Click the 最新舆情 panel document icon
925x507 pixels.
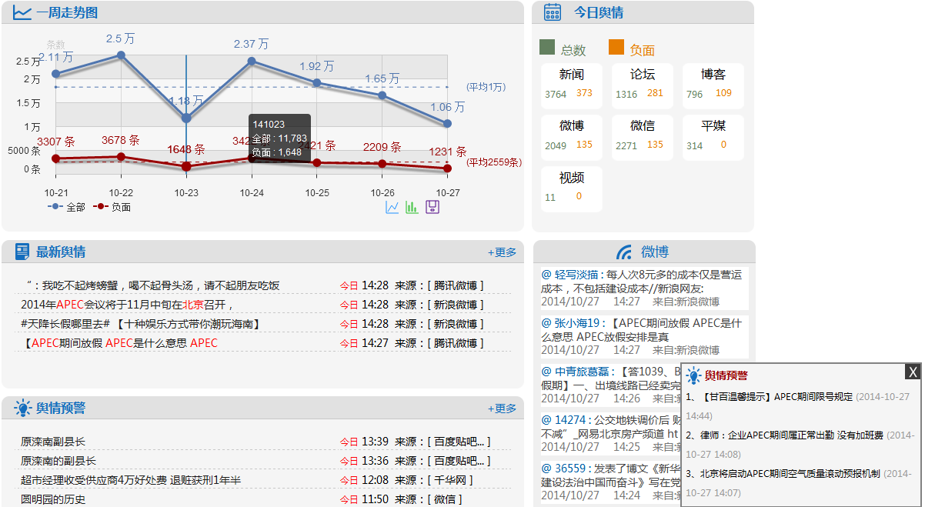point(22,252)
